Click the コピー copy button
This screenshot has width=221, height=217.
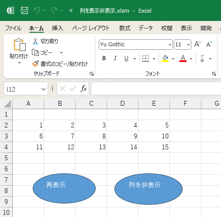click(42, 52)
